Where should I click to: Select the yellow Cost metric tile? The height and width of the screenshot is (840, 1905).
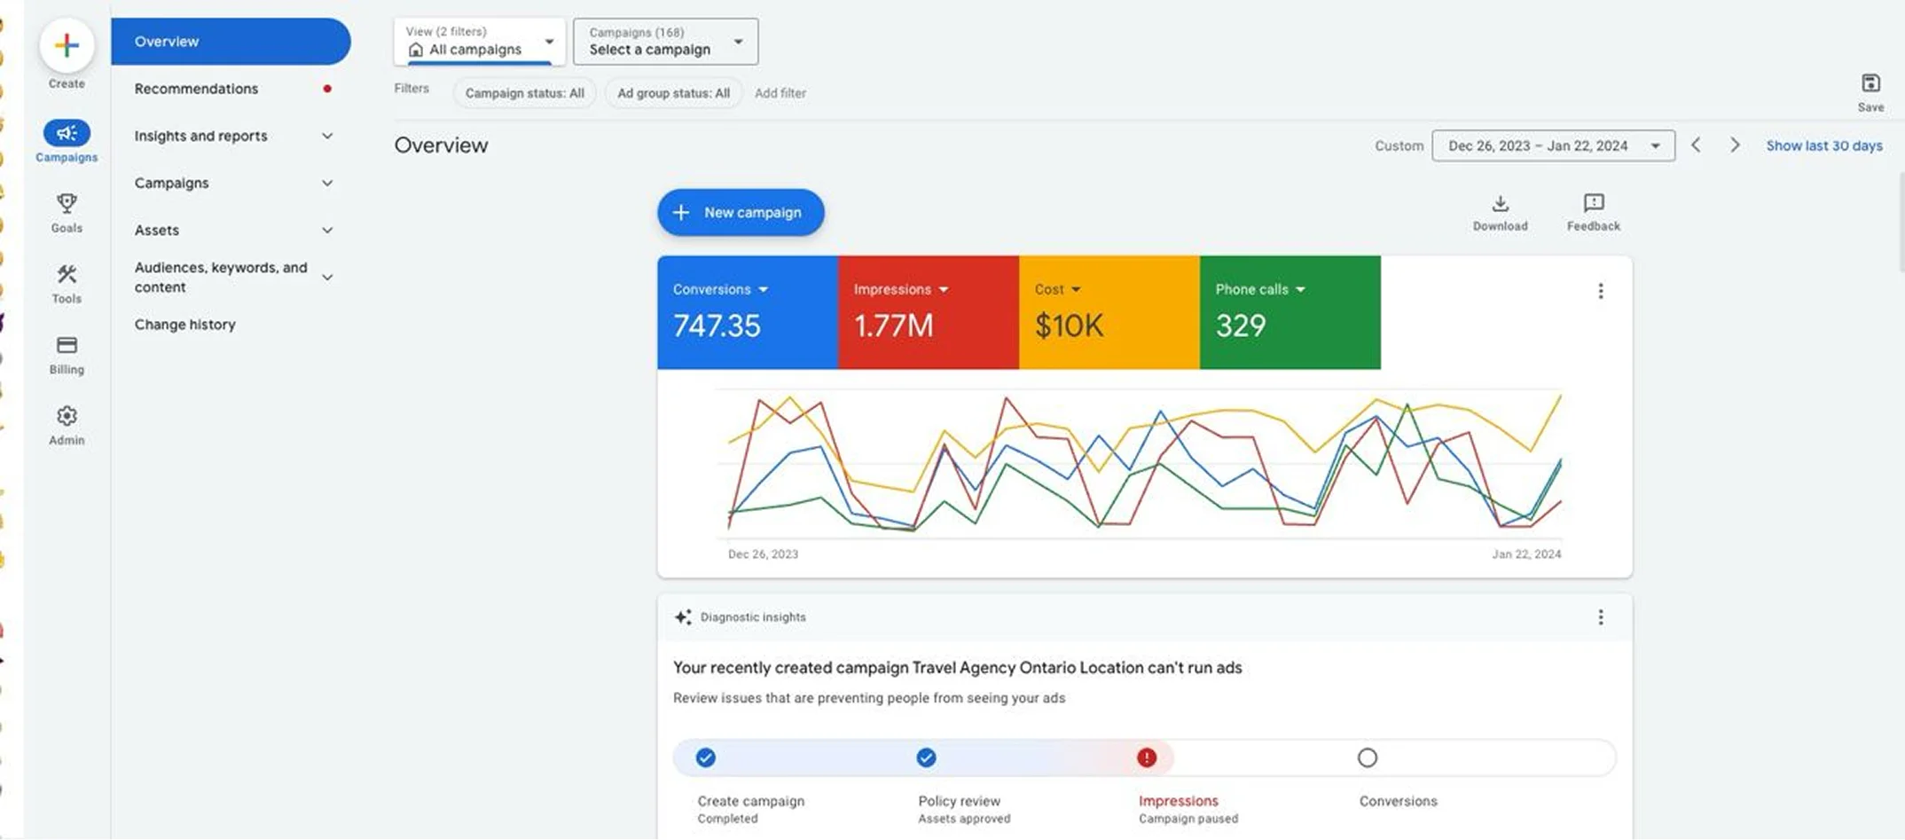click(x=1109, y=312)
